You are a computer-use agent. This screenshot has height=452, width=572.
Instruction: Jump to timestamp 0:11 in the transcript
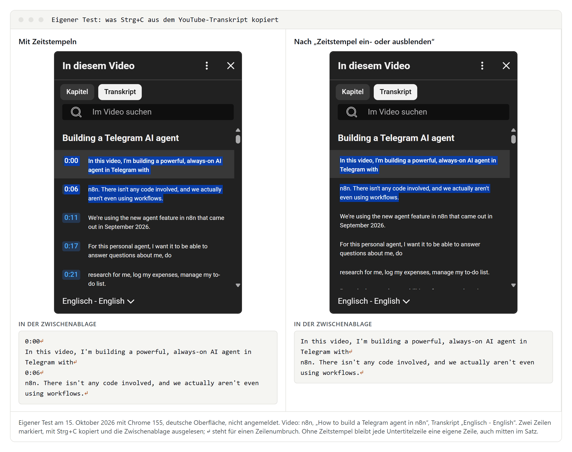(x=71, y=218)
